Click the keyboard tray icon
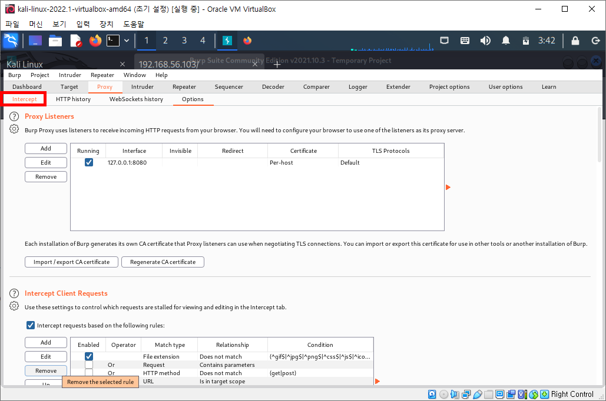The height and width of the screenshot is (401, 606). pos(465,41)
